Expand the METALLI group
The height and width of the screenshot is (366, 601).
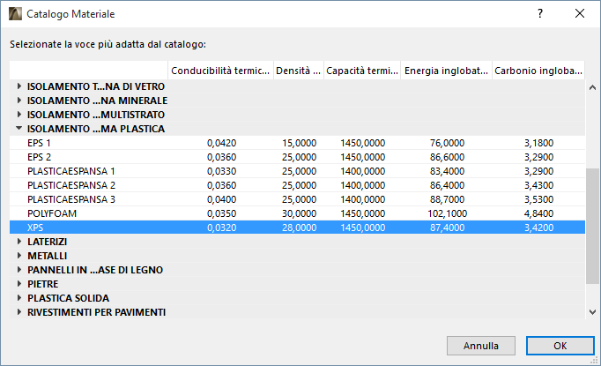pyautogui.click(x=19, y=256)
